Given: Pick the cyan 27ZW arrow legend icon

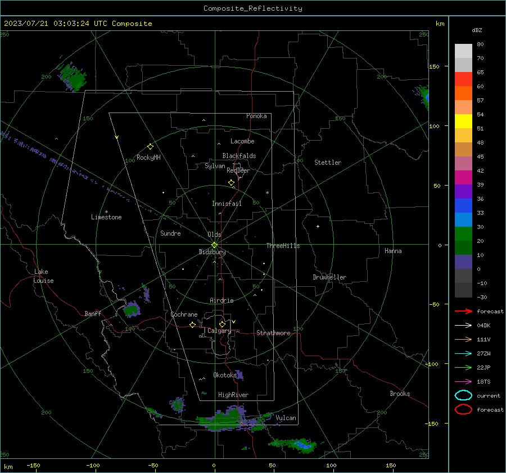Looking at the screenshot, I should pos(463,354).
